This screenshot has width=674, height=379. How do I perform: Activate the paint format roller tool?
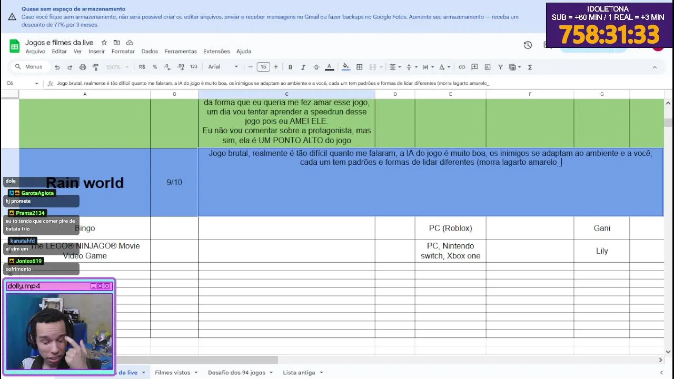coord(95,67)
